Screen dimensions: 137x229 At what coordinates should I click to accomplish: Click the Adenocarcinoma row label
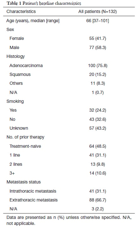pyautogui.click(x=26, y=65)
